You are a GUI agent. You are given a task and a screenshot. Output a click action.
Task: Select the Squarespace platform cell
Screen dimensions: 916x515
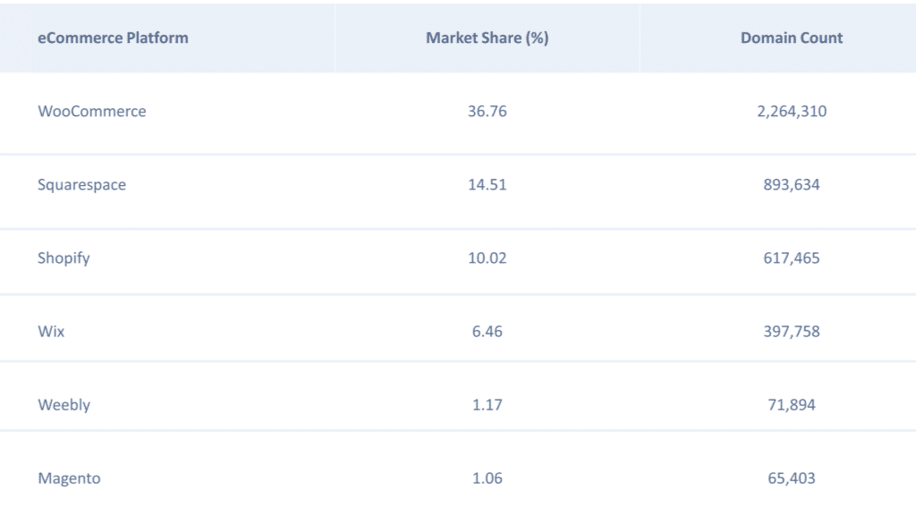82,185
